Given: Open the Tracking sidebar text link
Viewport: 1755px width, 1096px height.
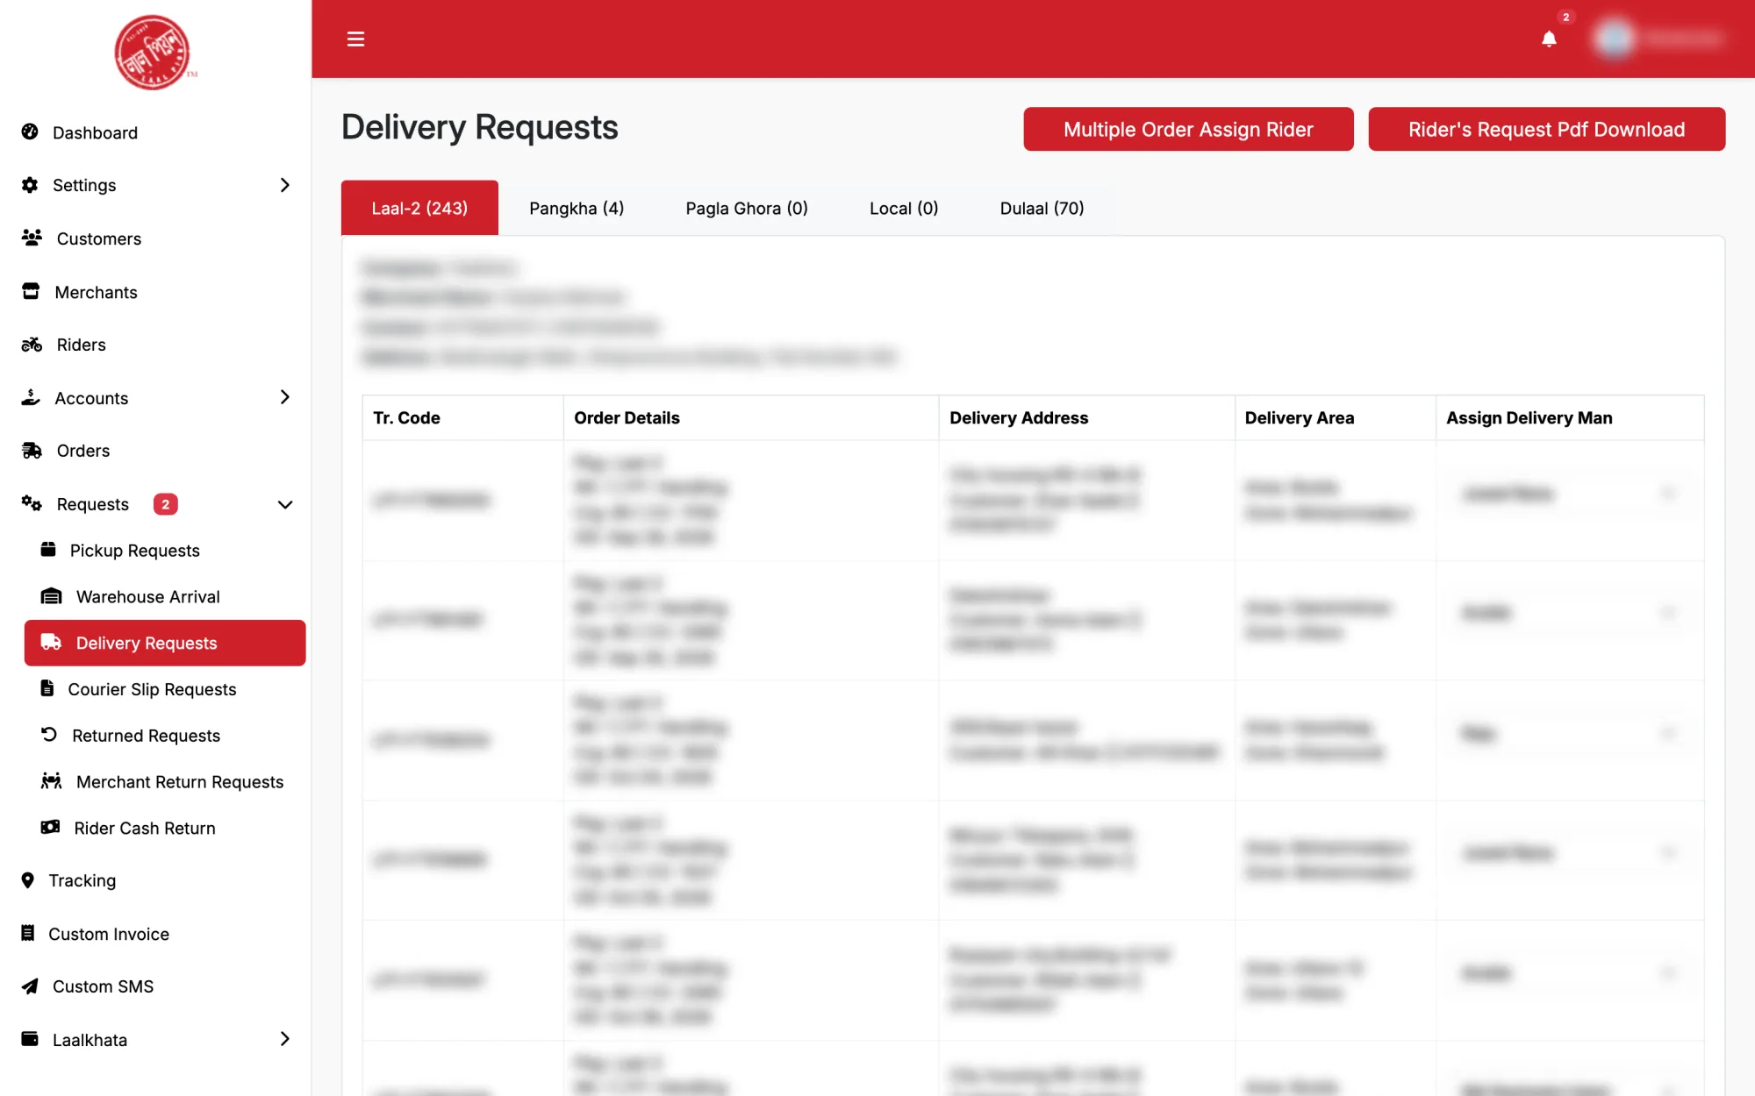Looking at the screenshot, I should pos(82,880).
